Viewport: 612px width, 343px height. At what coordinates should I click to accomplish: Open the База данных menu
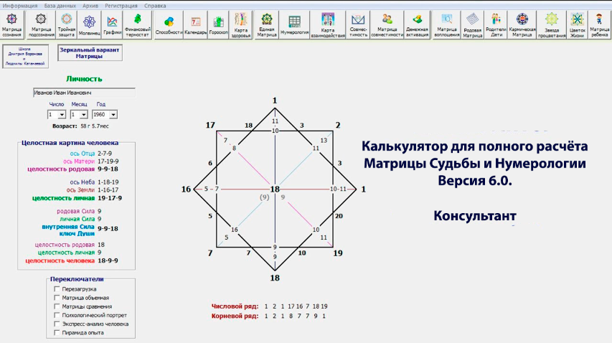tap(60, 6)
